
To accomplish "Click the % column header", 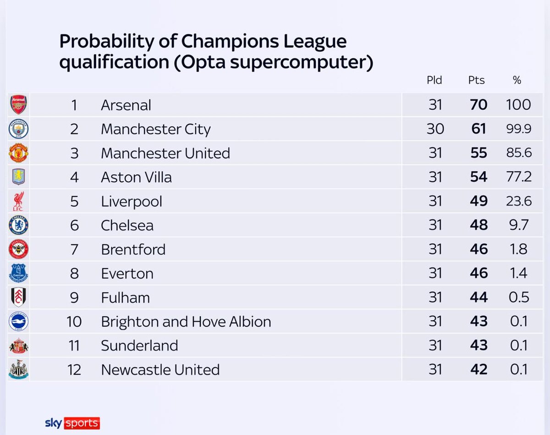I will coord(517,80).
